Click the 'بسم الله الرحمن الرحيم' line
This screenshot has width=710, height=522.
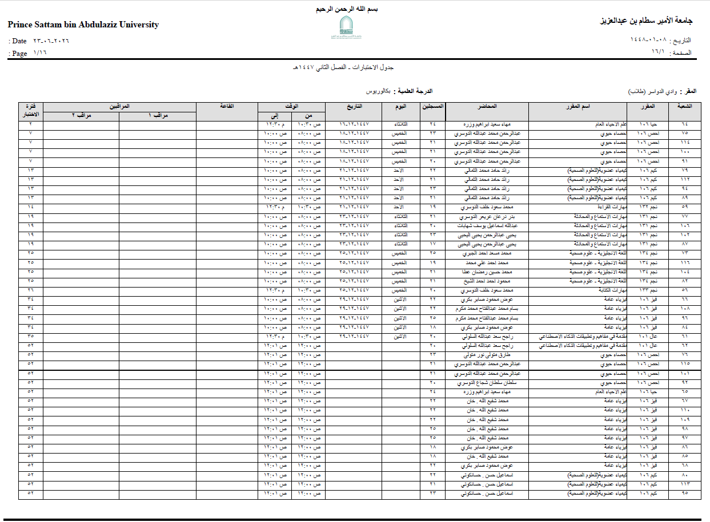tap(347, 10)
